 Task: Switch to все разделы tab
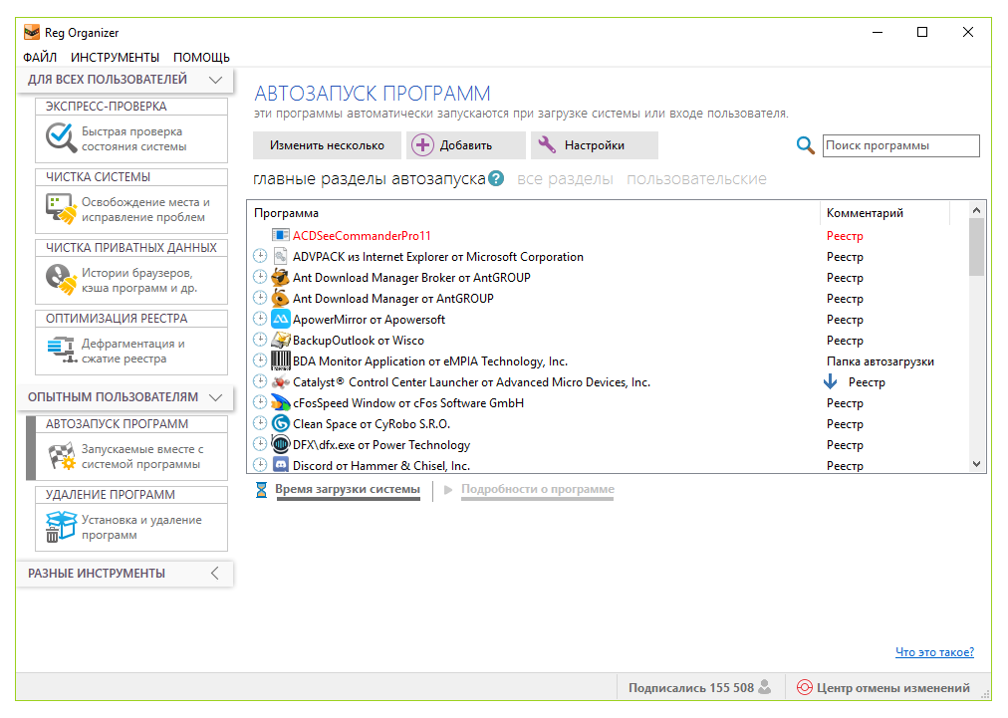point(565,178)
